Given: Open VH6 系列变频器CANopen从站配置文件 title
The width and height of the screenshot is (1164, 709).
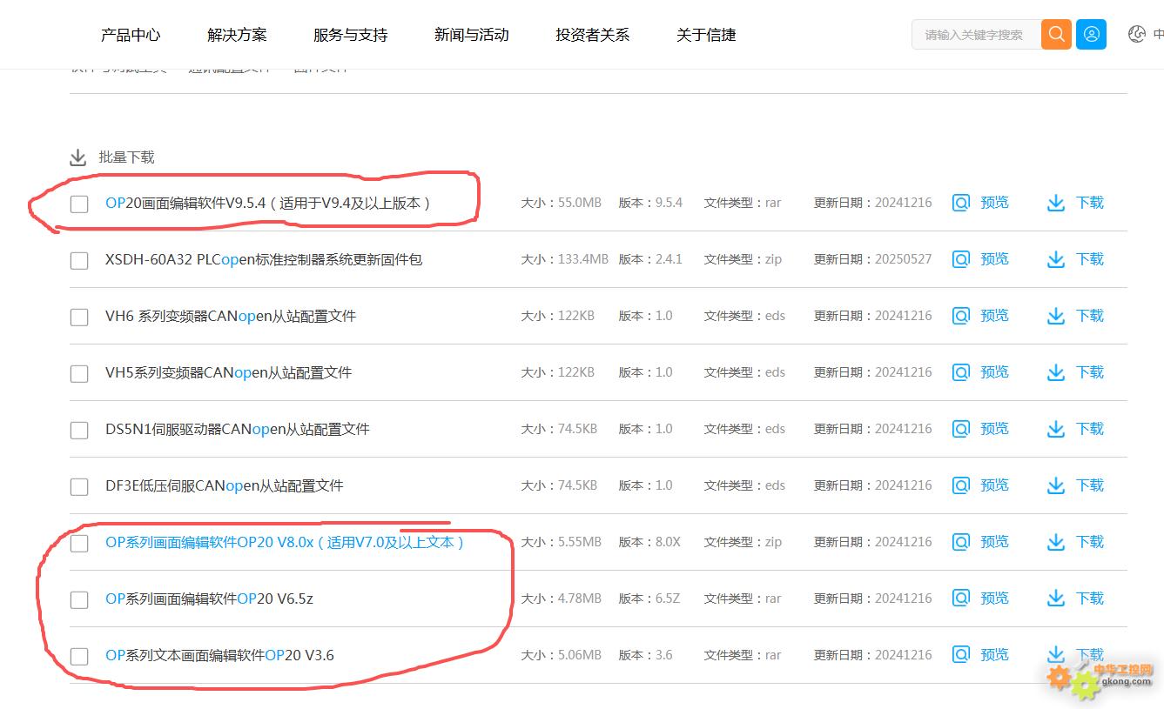Looking at the screenshot, I should coord(231,316).
